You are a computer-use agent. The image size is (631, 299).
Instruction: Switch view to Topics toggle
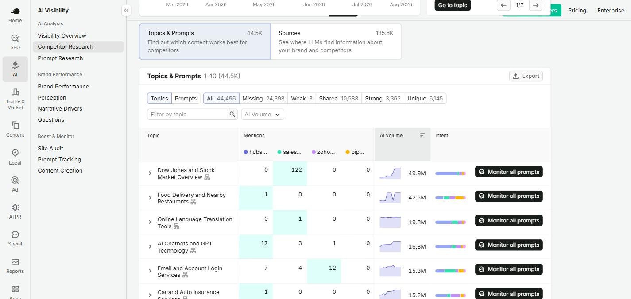click(x=159, y=98)
